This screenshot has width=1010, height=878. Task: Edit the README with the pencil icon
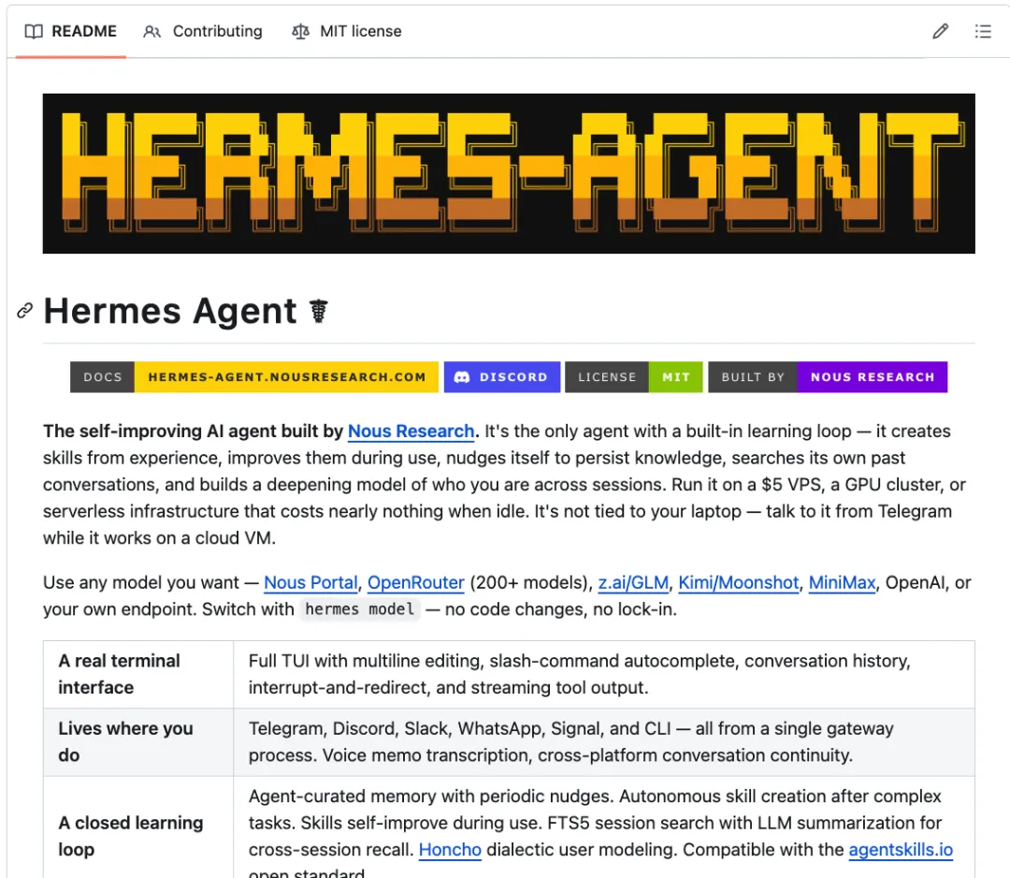(x=941, y=31)
